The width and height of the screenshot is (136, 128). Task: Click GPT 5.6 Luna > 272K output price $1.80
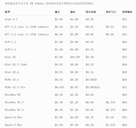tap(74, 34)
